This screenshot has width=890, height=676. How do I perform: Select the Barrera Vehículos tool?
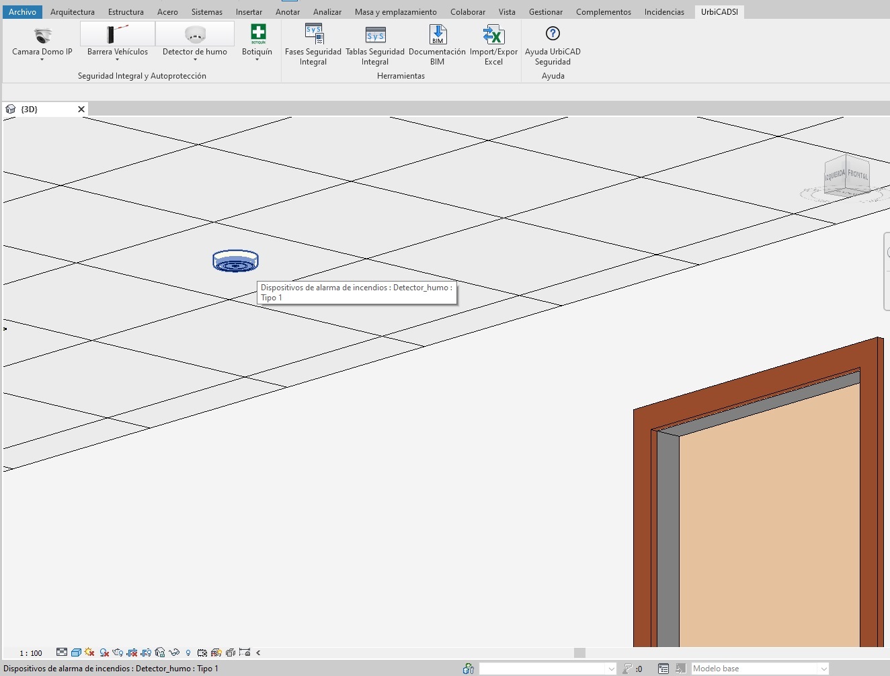point(117,34)
